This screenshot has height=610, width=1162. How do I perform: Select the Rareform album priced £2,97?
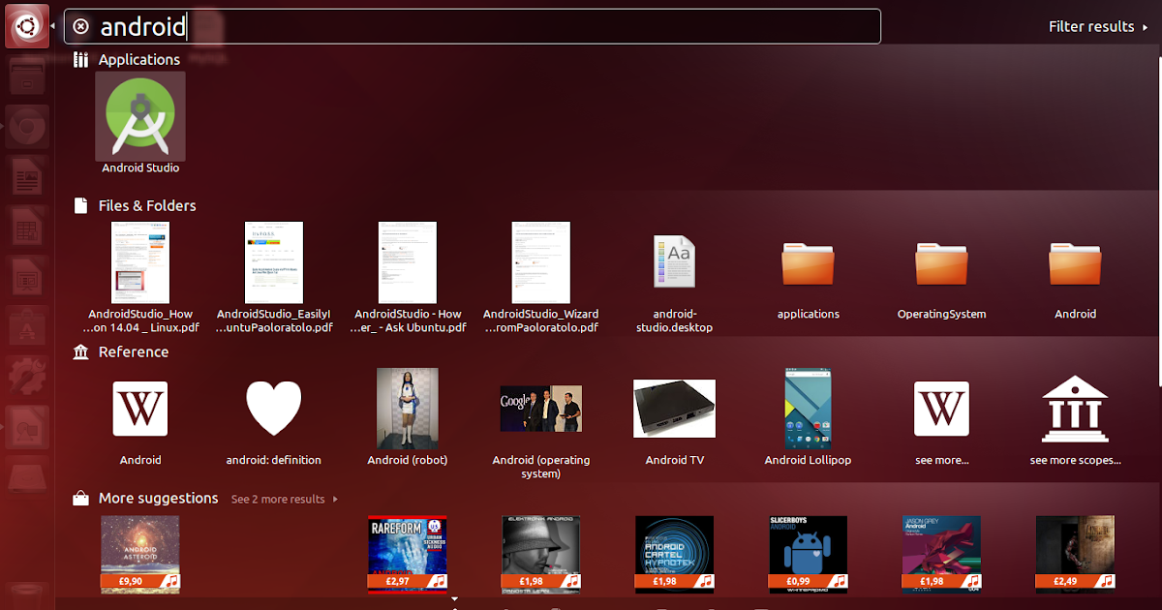pyautogui.click(x=408, y=553)
